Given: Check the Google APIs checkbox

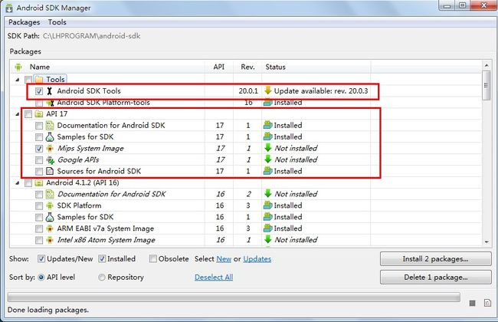Looking at the screenshot, I should pyautogui.click(x=39, y=160).
